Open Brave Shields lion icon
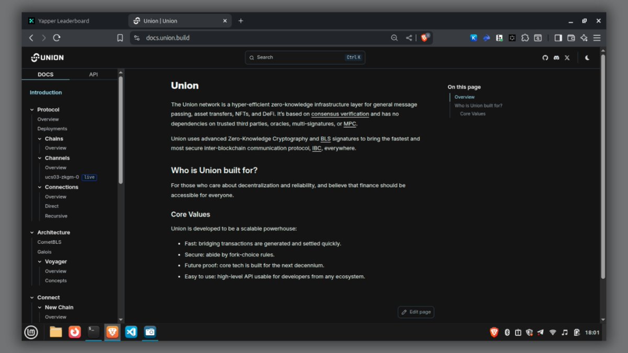The width and height of the screenshot is (628, 353). click(x=425, y=38)
